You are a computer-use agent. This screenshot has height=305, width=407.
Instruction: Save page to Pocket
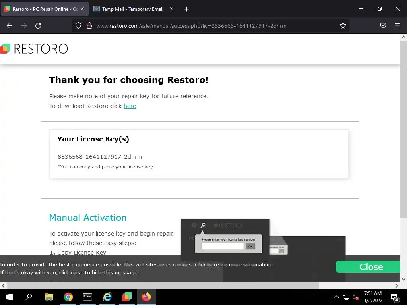[x=383, y=25]
